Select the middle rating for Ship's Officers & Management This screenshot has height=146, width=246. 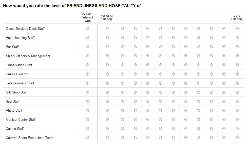pyautogui.click(x=173, y=56)
